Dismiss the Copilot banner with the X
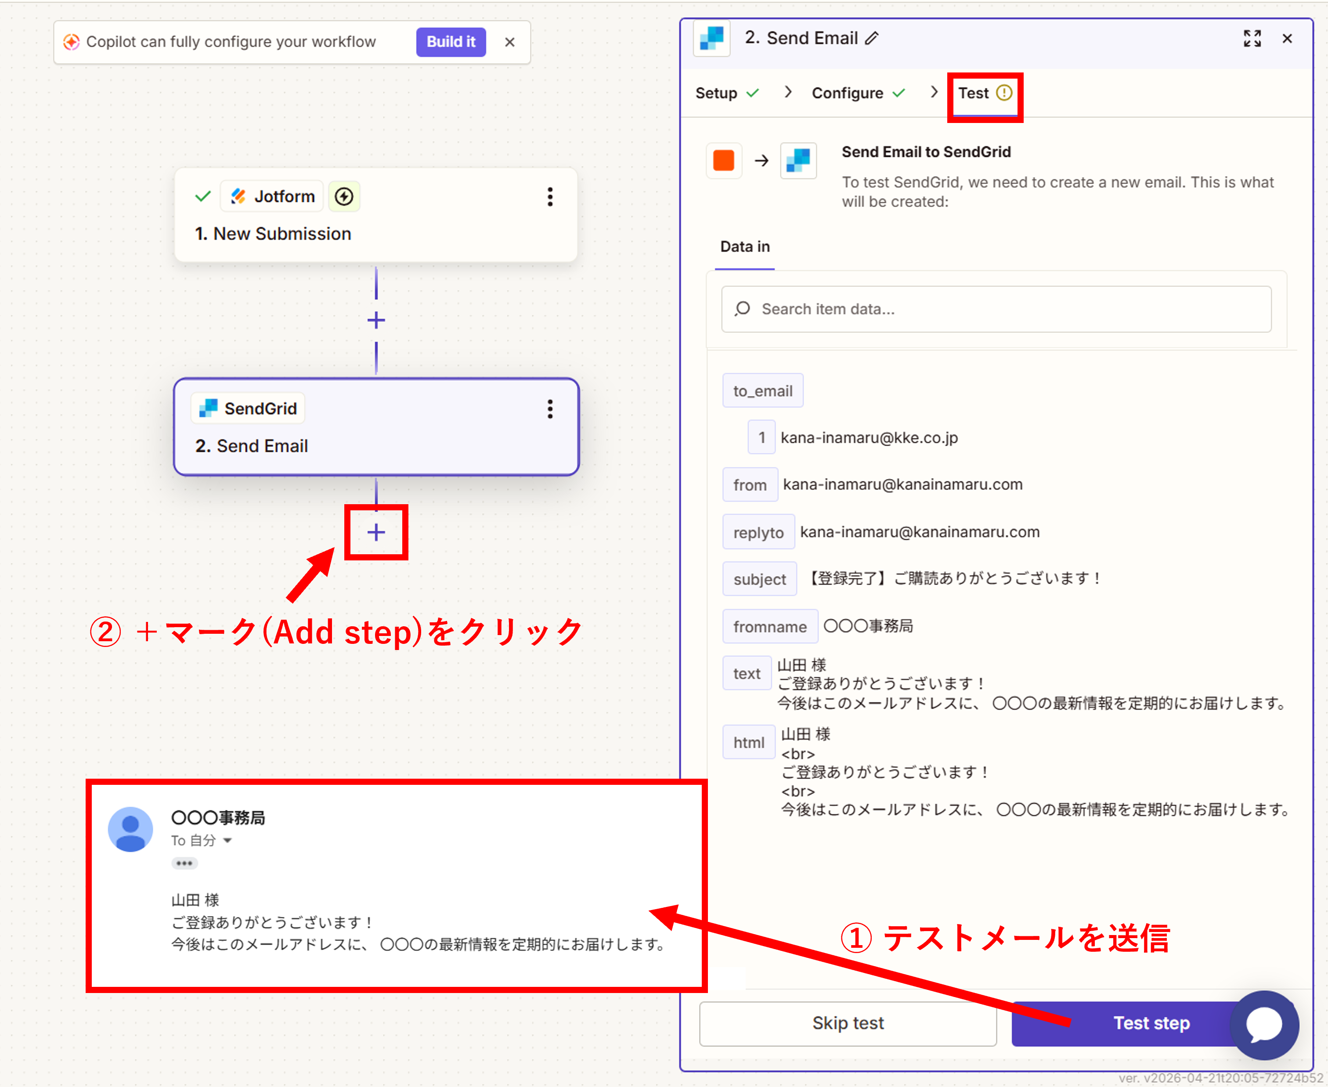The image size is (1328, 1087). tap(510, 42)
